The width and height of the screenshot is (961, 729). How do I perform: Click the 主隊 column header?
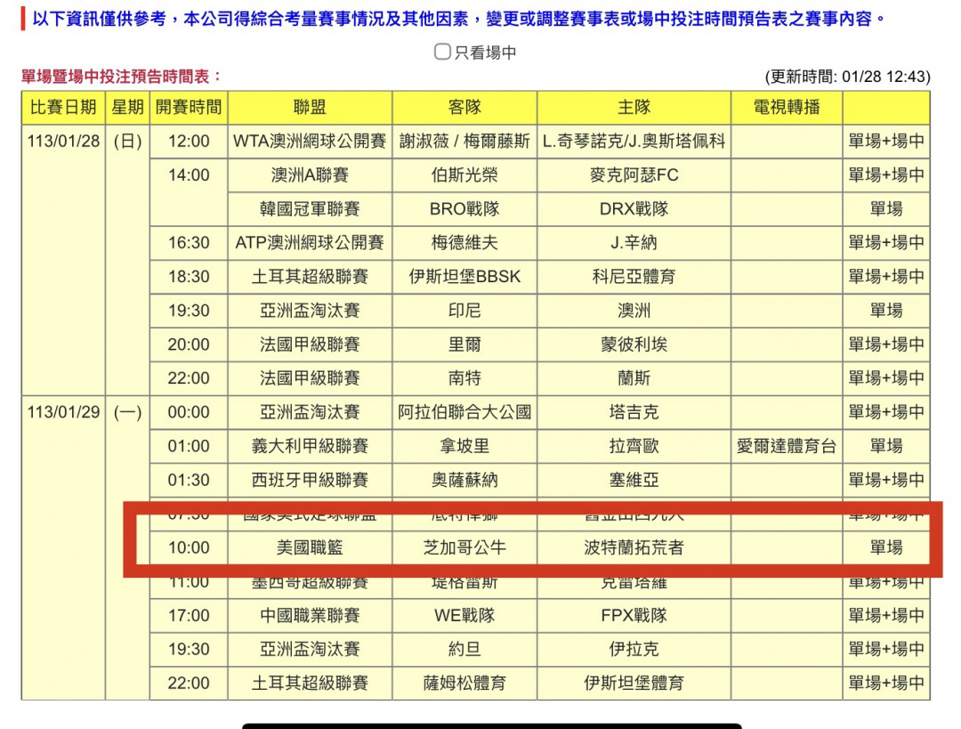634,108
